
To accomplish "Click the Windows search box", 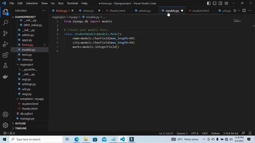I will (36, 139).
